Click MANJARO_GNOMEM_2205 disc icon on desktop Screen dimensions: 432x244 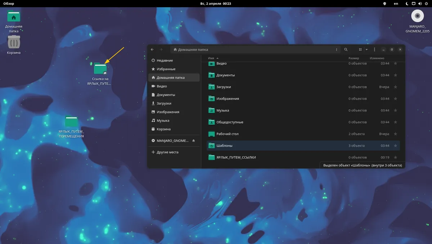pyautogui.click(x=418, y=16)
